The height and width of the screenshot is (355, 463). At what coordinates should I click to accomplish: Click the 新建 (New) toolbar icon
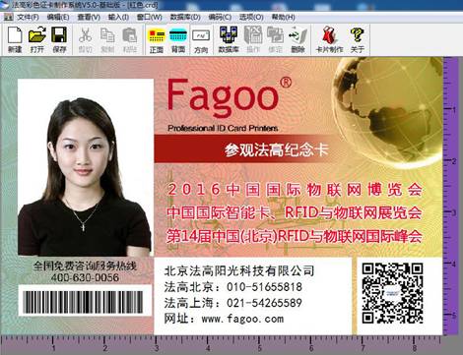(x=15, y=39)
